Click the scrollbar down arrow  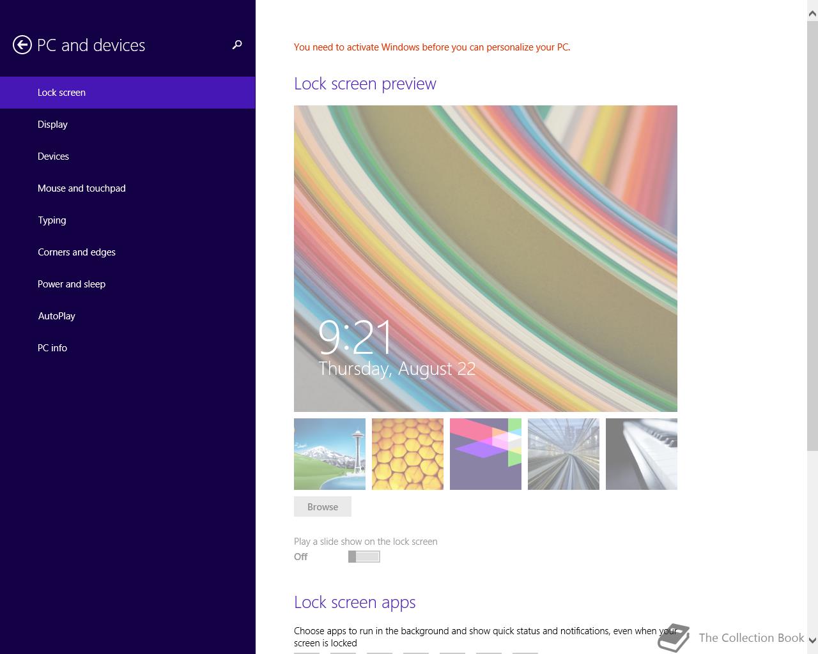tap(812, 640)
